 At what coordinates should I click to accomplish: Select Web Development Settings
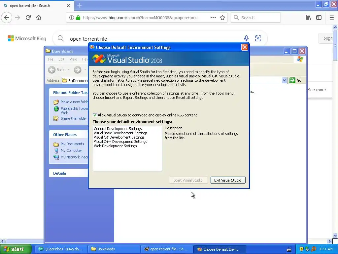click(x=115, y=146)
